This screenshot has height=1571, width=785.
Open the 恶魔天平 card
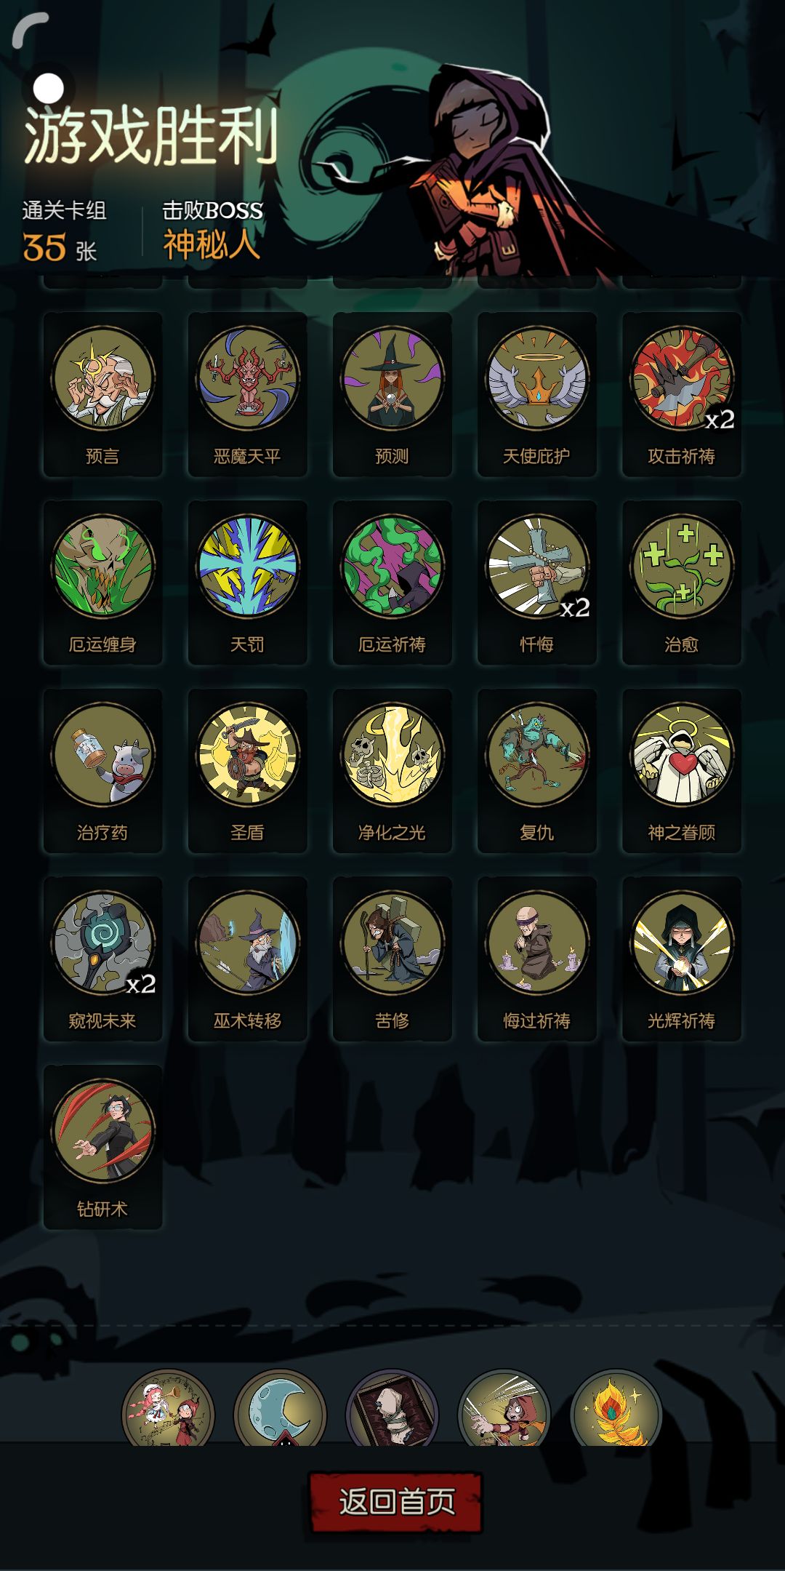(247, 394)
